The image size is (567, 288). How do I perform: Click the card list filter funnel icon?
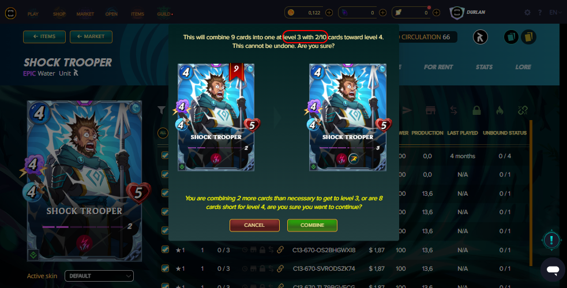[162, 110]
